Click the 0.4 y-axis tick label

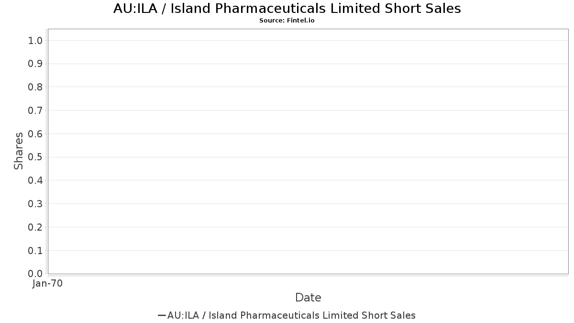(36, 180)
